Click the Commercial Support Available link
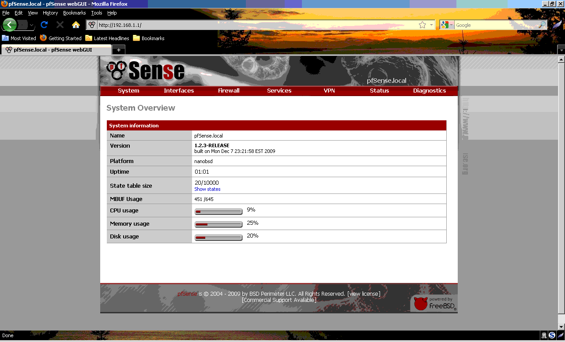The image size is (565, 342). coord(279,300)
